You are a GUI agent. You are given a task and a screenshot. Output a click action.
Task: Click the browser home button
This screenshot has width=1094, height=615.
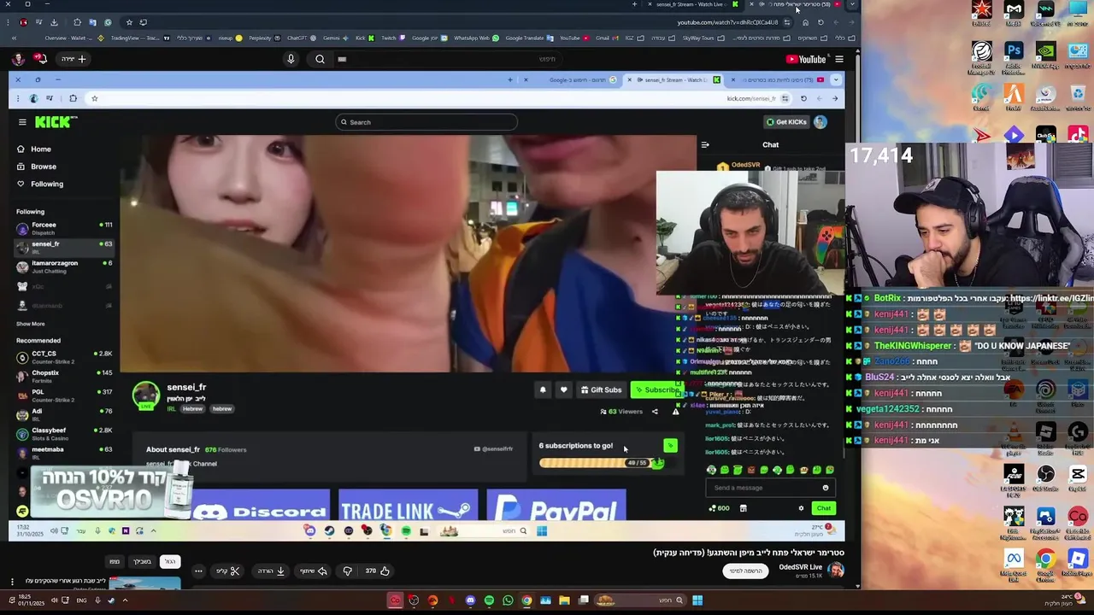point(805,22)
